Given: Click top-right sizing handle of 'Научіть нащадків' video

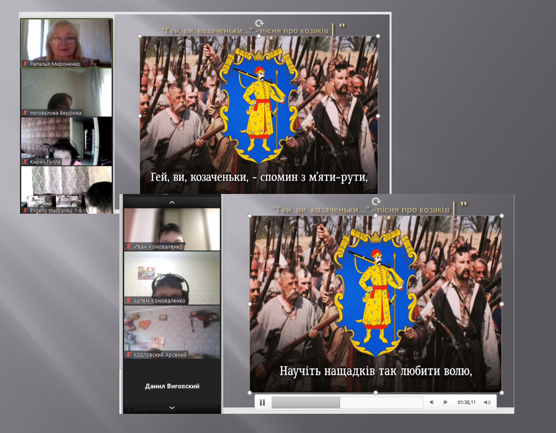Looking at the screenshot, I should coord(502,215).
